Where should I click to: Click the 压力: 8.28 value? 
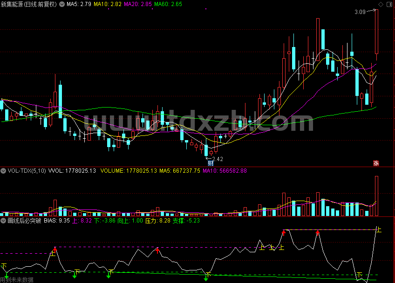[x=158, y=221]
